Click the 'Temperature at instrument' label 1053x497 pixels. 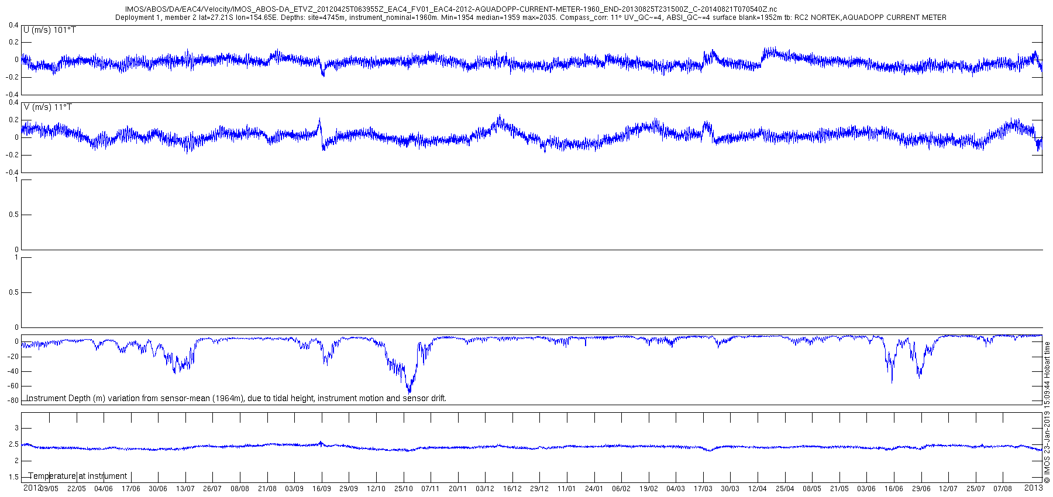[78, 476]
